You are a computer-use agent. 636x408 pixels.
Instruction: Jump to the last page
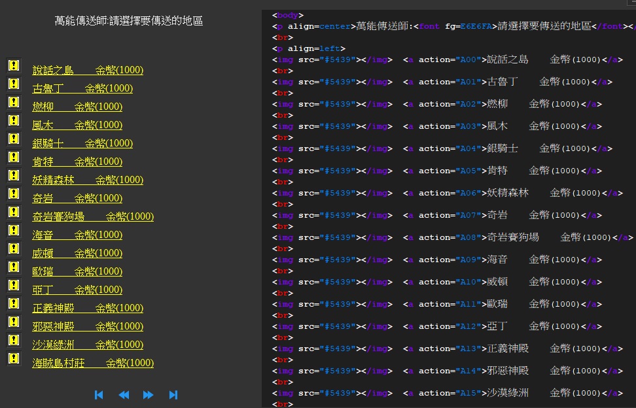pyautogui.click(x=173, y=395)
